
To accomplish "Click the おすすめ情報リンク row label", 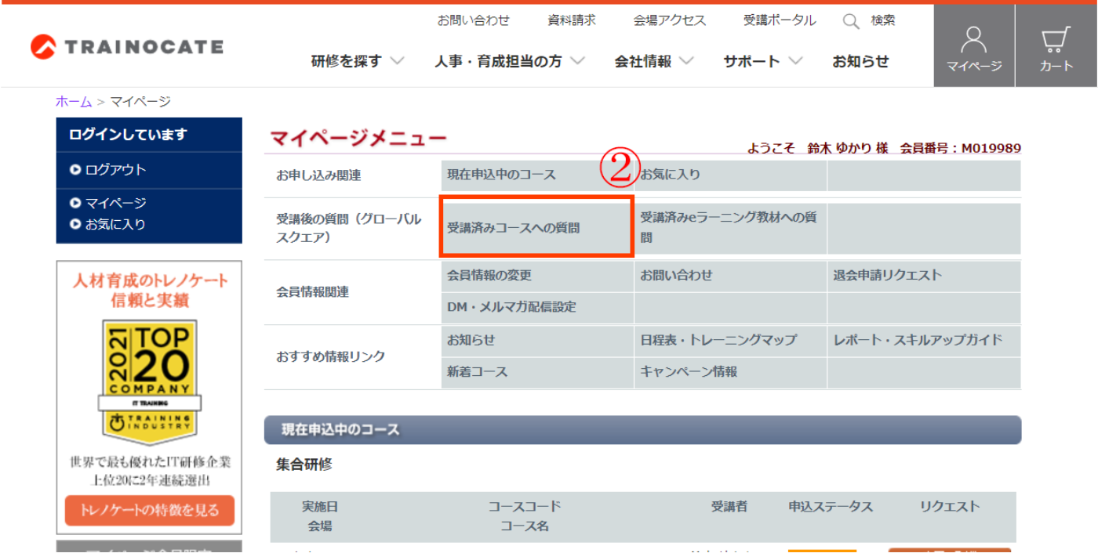I will click(331, 357).
